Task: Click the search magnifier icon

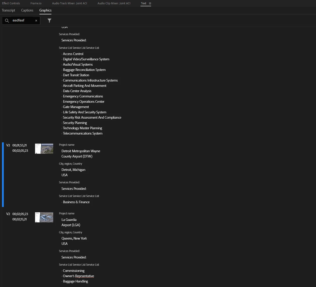Action: [7, 20]
